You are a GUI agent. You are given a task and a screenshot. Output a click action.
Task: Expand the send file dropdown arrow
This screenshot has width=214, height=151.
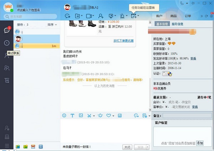click(82, 16)
